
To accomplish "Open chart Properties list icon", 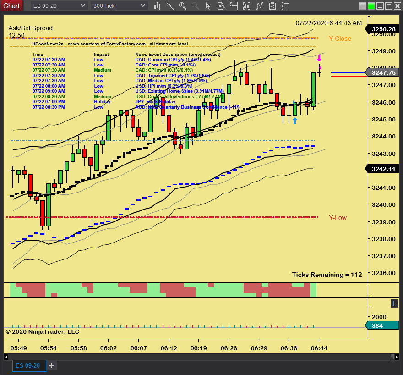I will tap(285, 6).
